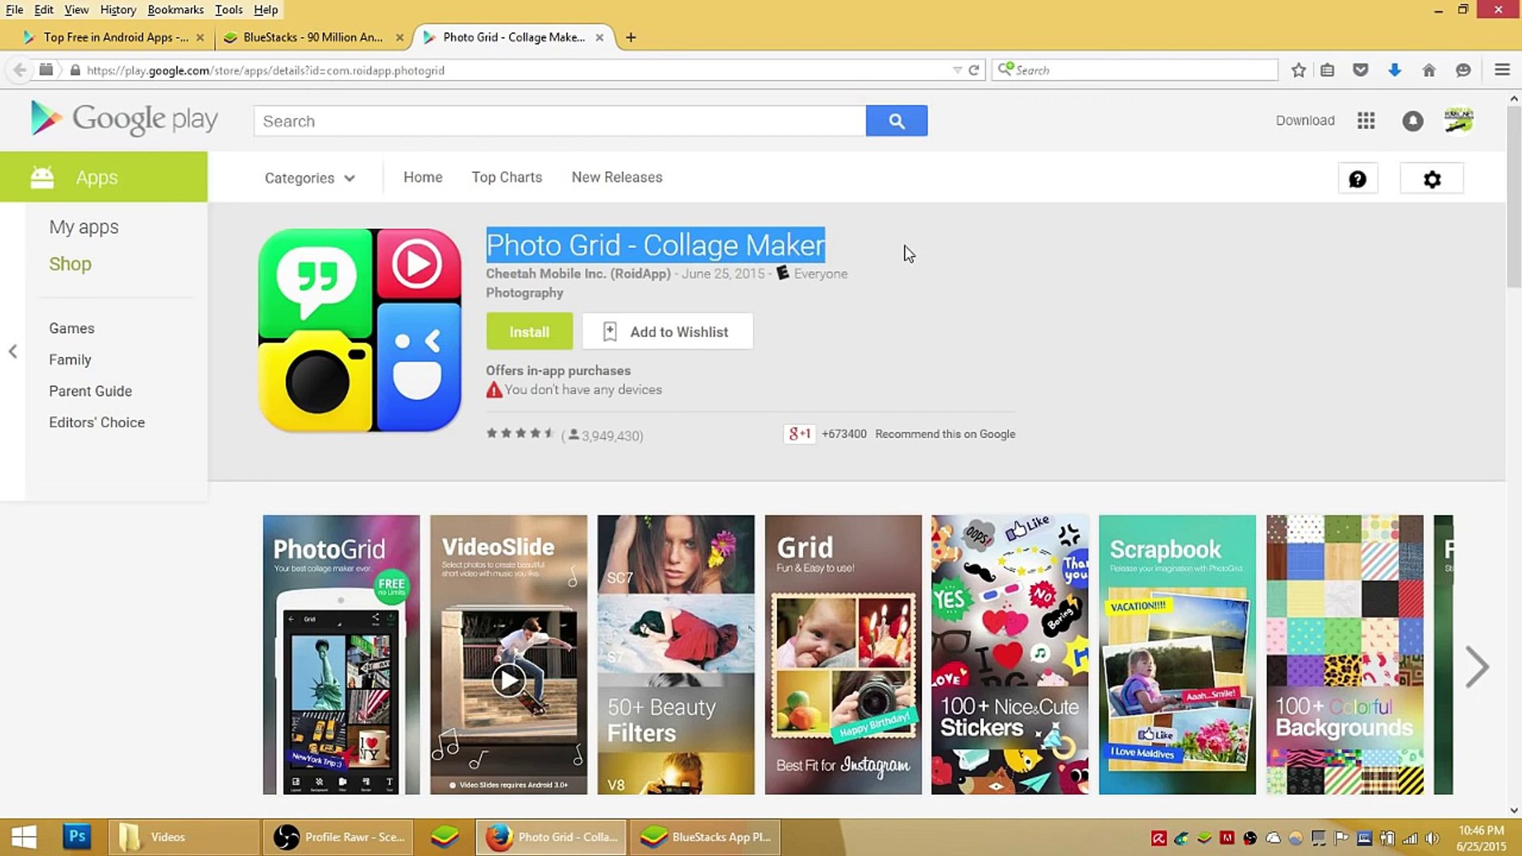Click the Photo Grid app icon

click(x=360, y=331)
